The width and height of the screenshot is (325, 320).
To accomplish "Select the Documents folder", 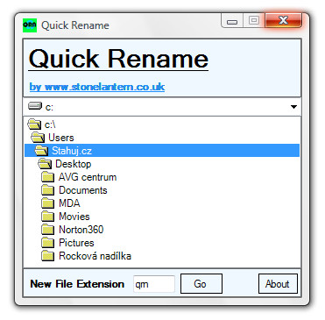I will click(83, 190).
